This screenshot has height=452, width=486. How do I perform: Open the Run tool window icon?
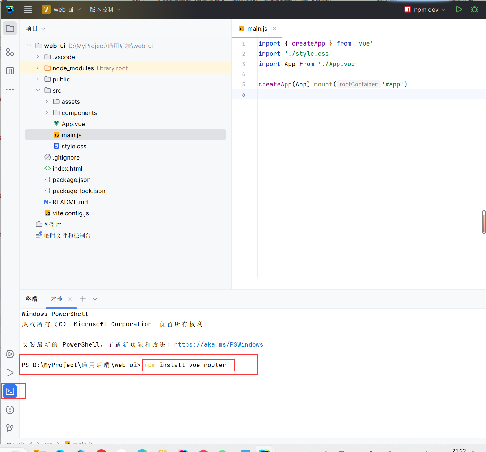click(10, 373)
